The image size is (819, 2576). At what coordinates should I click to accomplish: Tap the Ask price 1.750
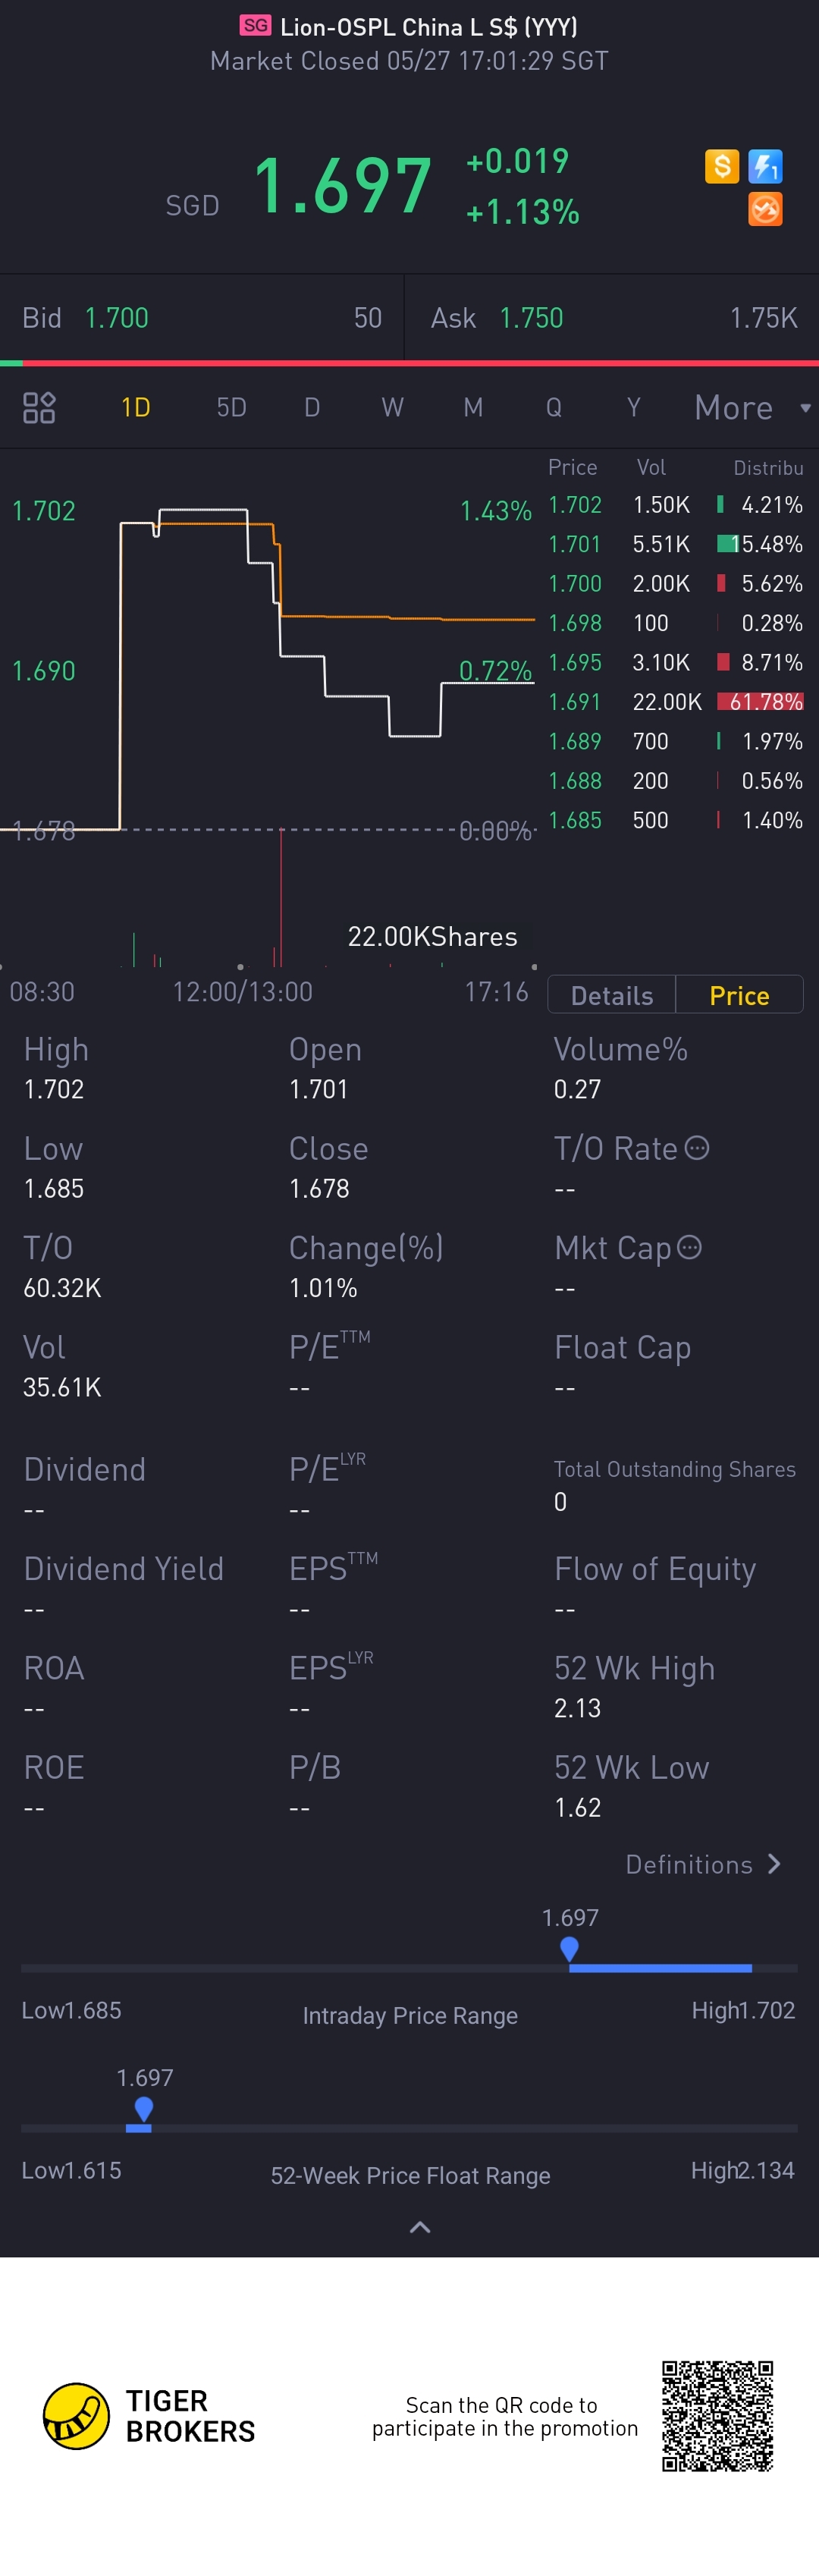pos(531,318)
